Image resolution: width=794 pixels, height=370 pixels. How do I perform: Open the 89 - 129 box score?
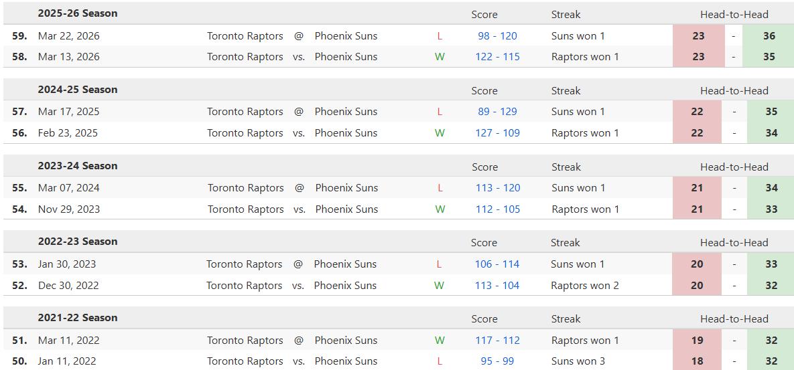click(x=497, y=112)
